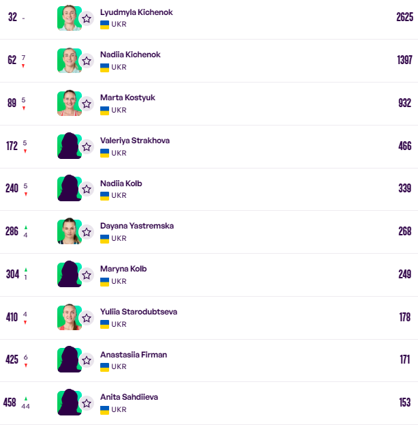
Task: Open Marta Kostyuk player name link
Action: pos(128,98)
